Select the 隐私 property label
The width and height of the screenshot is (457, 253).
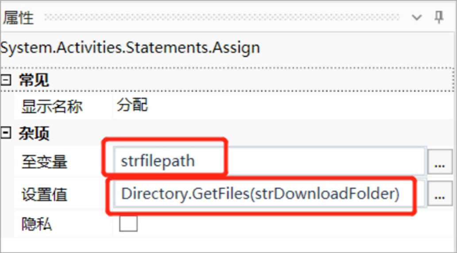click(x=37, y=224)
